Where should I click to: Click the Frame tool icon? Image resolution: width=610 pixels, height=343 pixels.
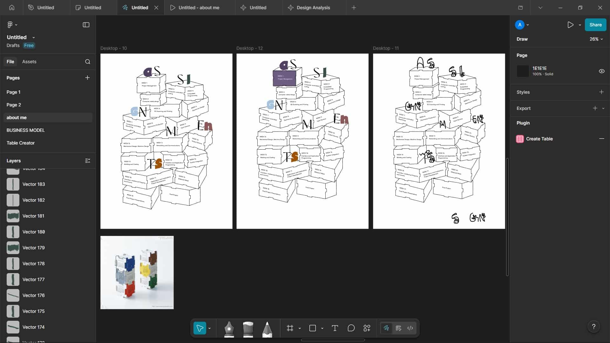click(290, 328)
